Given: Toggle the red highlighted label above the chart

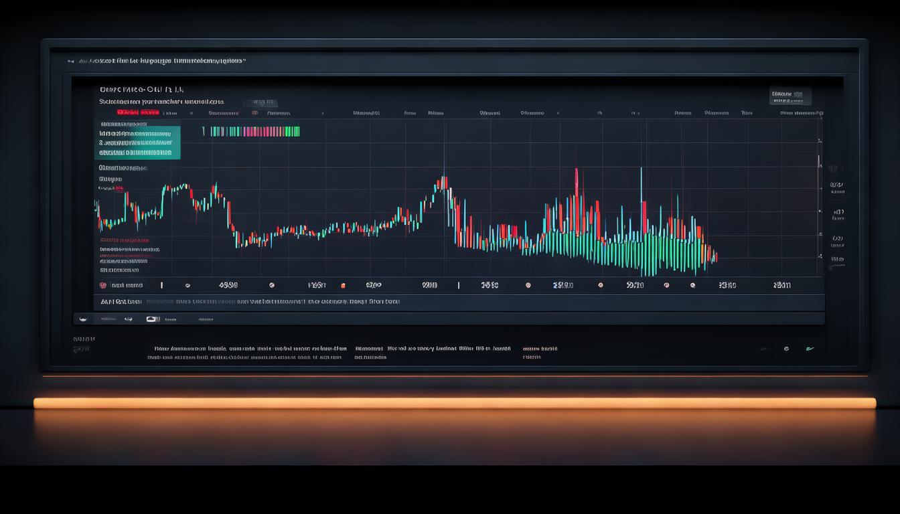Looking at the screenshot, I should 137,112.
